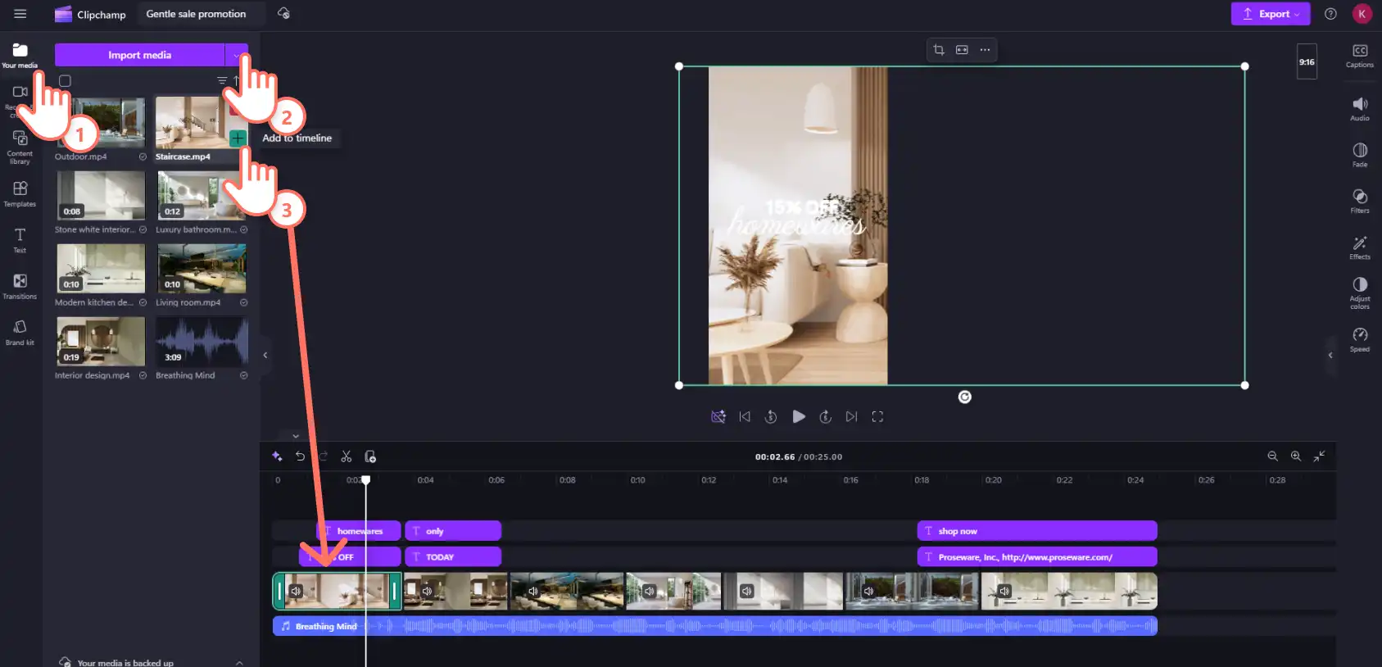The width and height of the screenshot is (1382, 667).
Task: Open more options ellipsis above preview
Action: (x=985, y=50)
